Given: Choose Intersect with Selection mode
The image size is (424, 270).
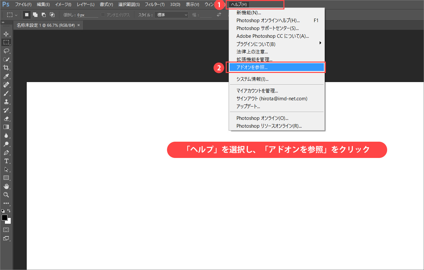Looking at the screenshot, I should pos(52,15).
